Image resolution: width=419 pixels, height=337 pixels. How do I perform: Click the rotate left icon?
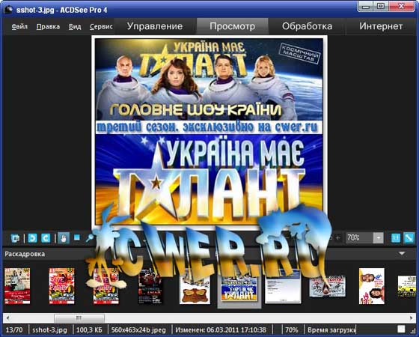(32, 238)
